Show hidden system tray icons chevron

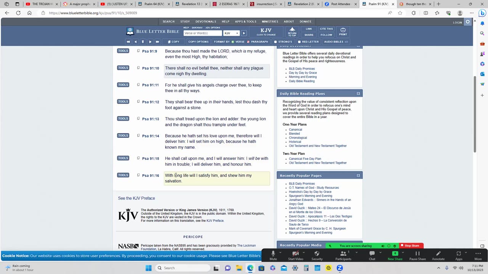(439, 268)
